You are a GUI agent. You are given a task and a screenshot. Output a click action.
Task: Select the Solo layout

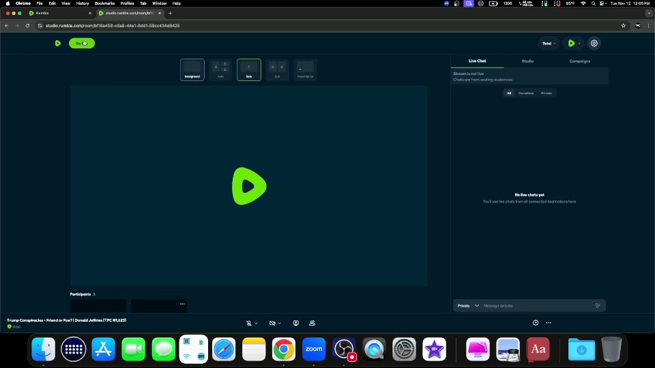tap(249, 70)
